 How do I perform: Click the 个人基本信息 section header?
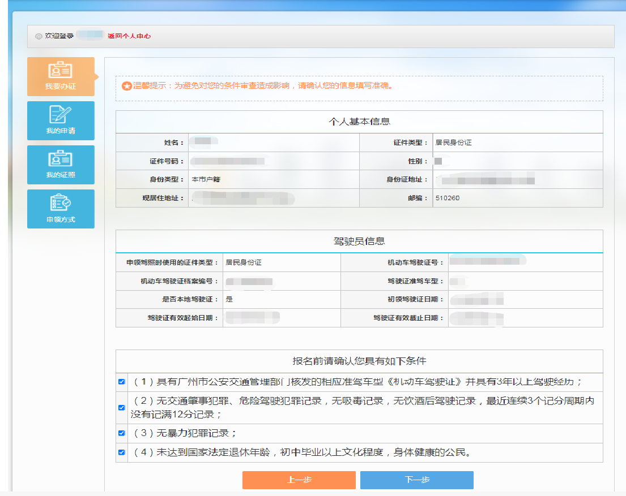[x=359, y=122]
